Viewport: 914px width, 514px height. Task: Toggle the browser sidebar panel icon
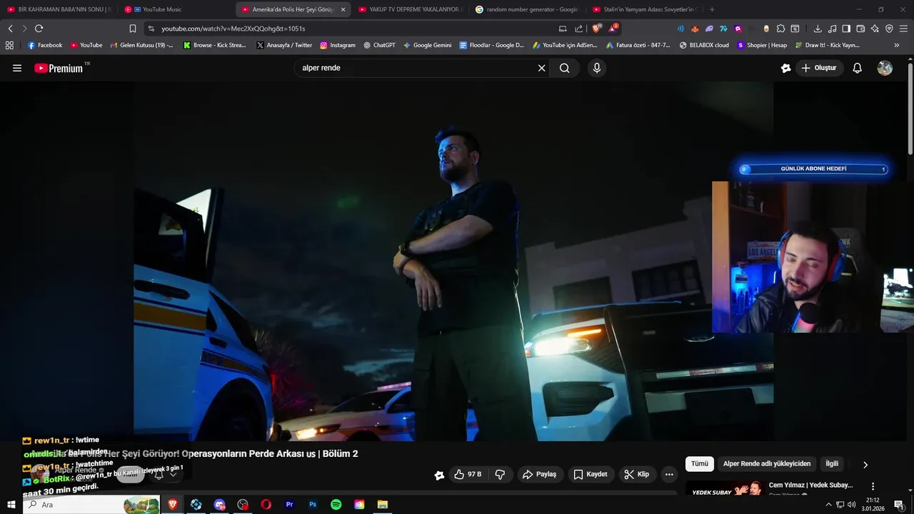846,29
